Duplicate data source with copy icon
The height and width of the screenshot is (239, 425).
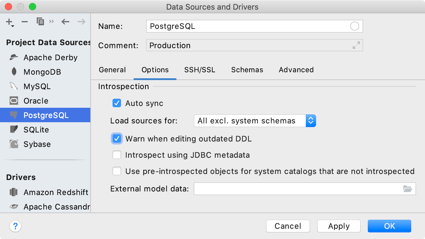[x=40, y=22]
